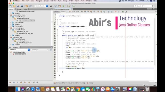165x92 pixels.
Task: Click the Debug Project toolbar icon
Action: (68, 6)
